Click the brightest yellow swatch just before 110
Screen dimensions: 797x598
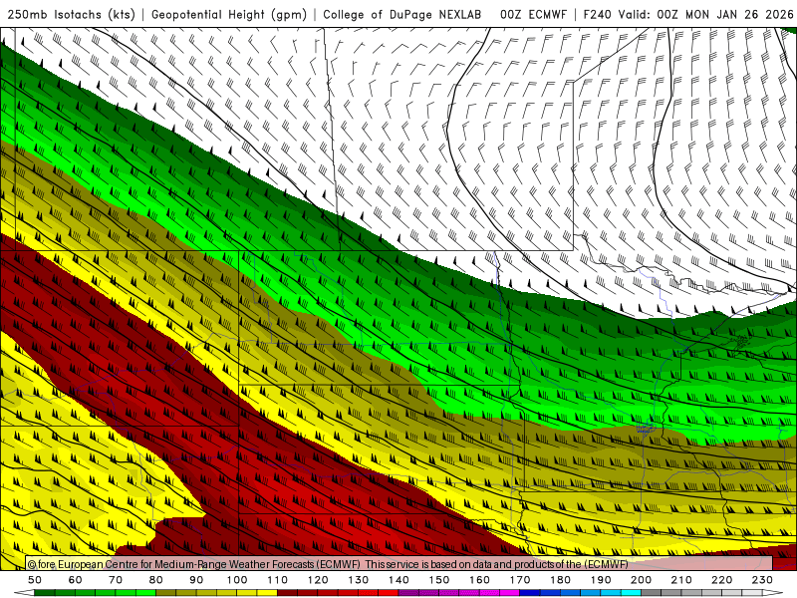267,593
